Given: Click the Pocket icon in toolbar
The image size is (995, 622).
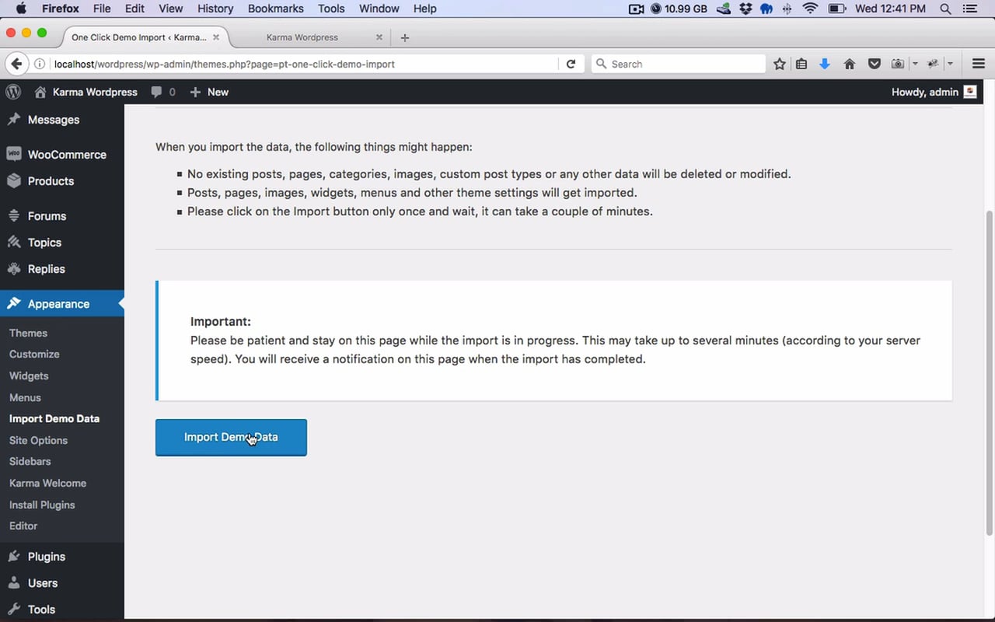Looking at the screenshot, I should [875, 64].
